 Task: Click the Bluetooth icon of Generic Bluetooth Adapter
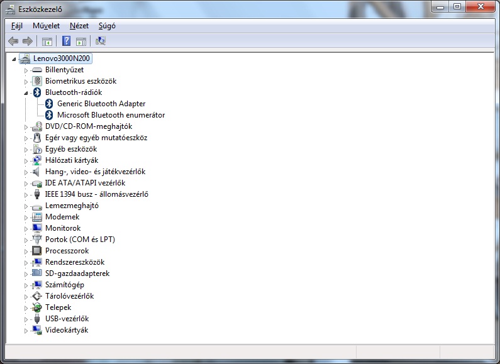49,104
